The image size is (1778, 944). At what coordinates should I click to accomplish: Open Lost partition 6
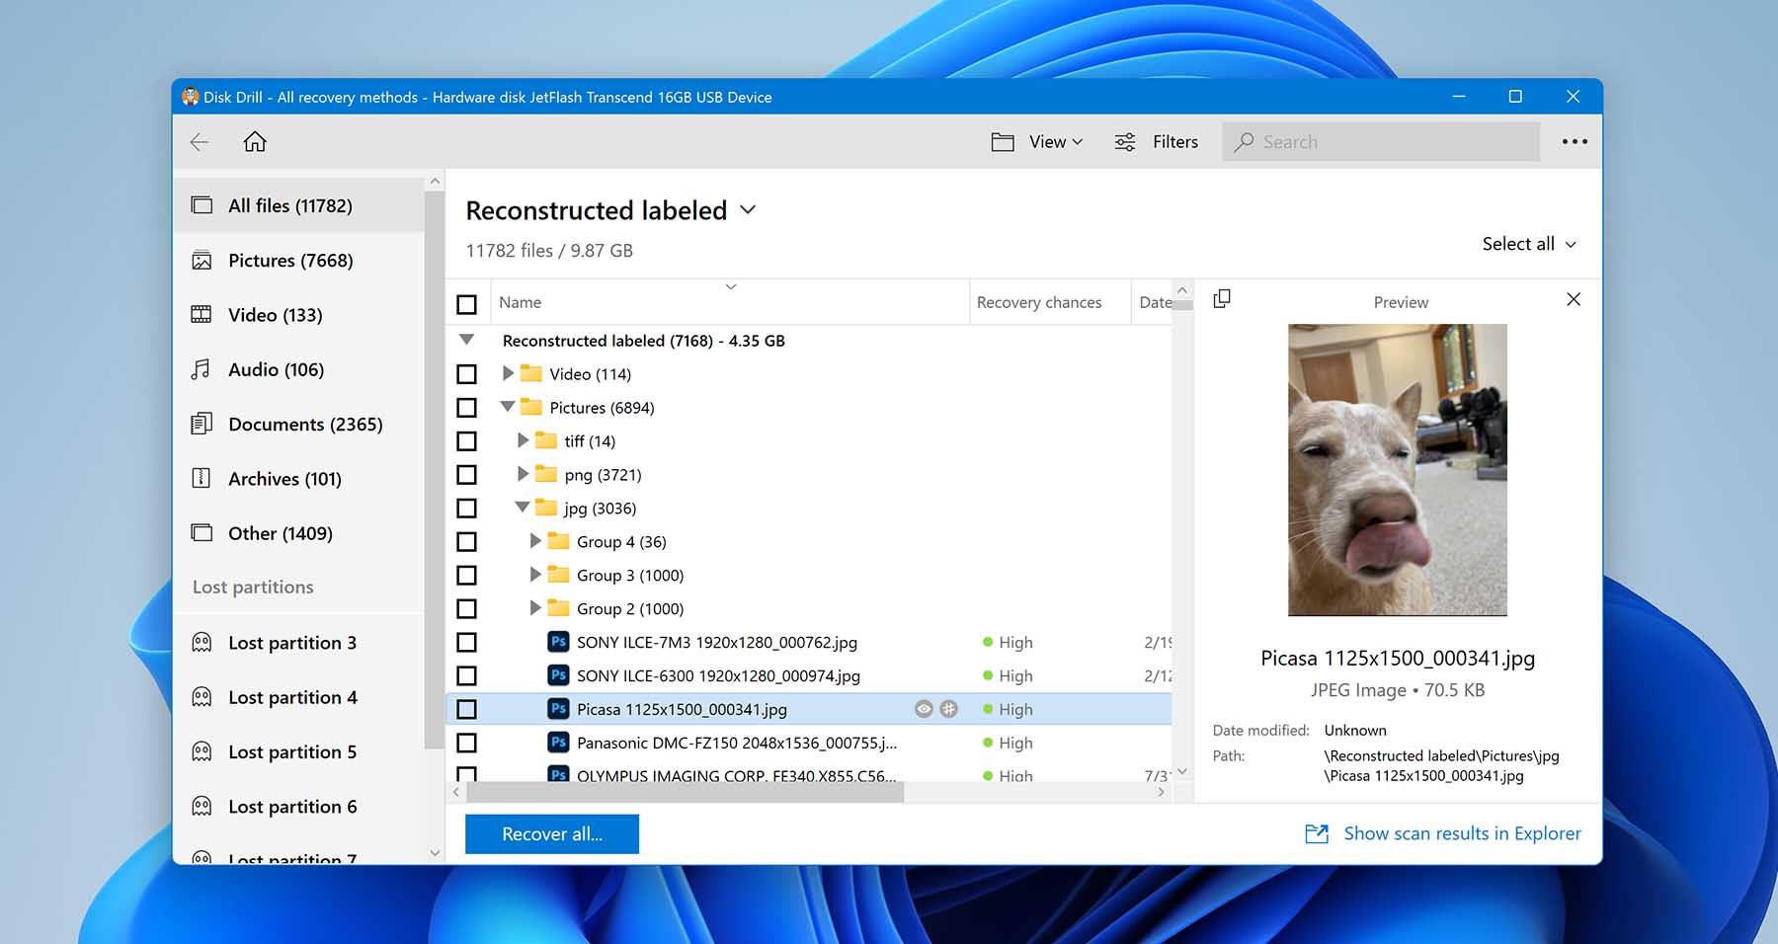pos(299,807)
